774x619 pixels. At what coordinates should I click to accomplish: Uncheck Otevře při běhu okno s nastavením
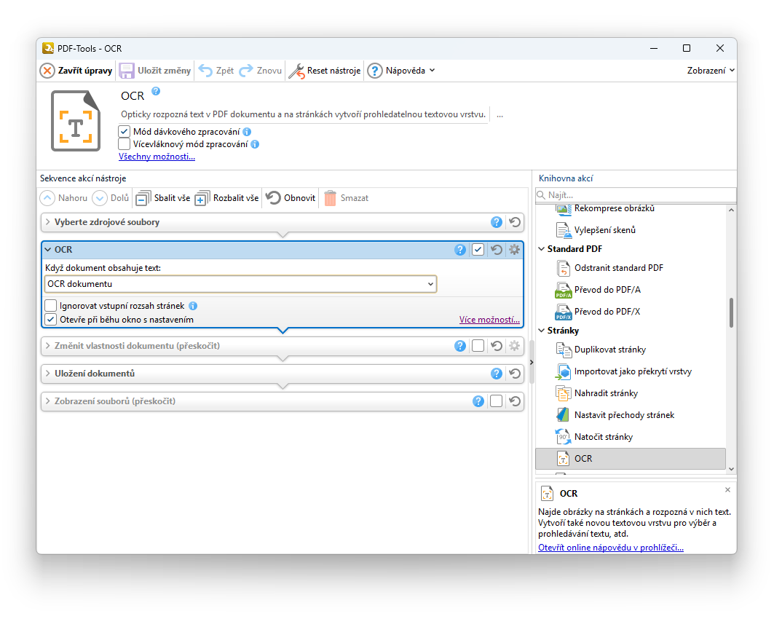click(50, 320)
